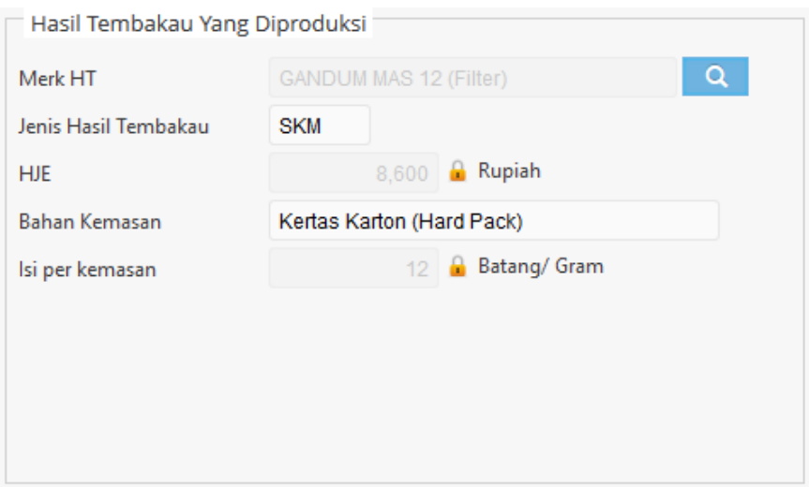Viewport: 809px width, 487px height.
Task: Click the Merk HT label
Action: coord(57,80)
